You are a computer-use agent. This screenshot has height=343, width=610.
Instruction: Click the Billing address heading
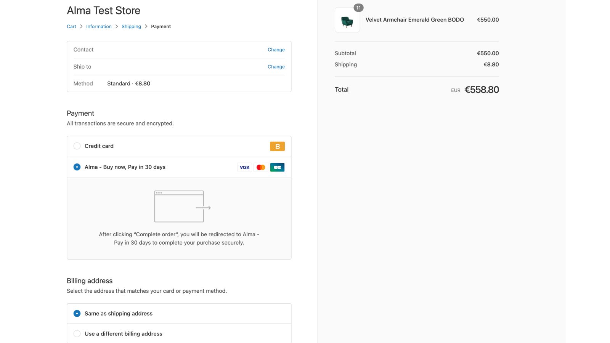coord(90,281)
